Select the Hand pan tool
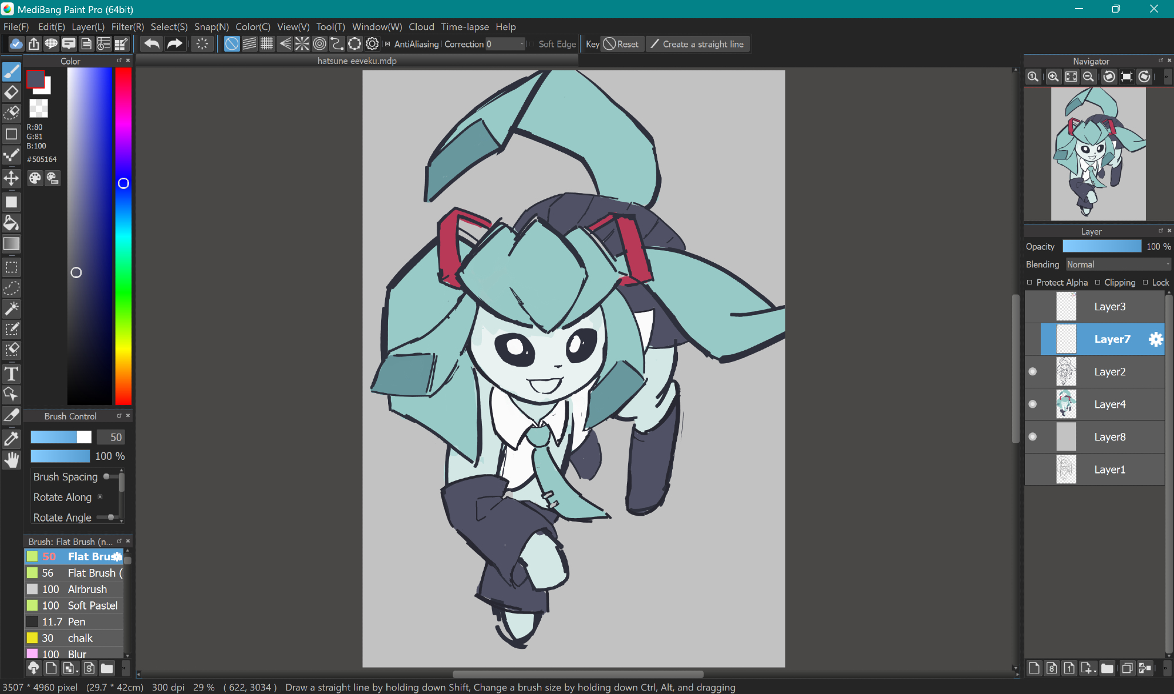This screenshot has width=1174, height=694. coord(11,461)
